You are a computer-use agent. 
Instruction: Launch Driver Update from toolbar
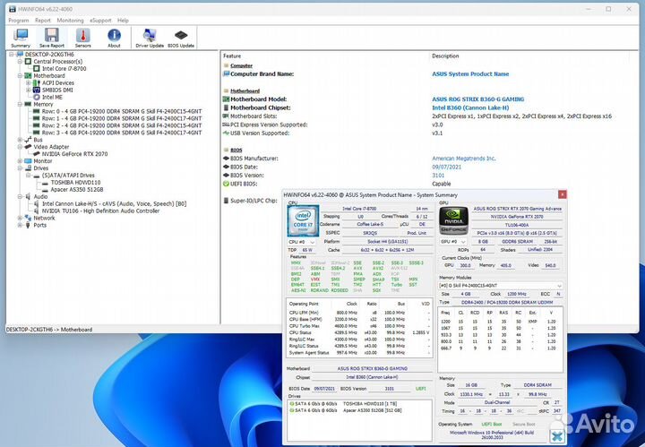coord(150,38)
